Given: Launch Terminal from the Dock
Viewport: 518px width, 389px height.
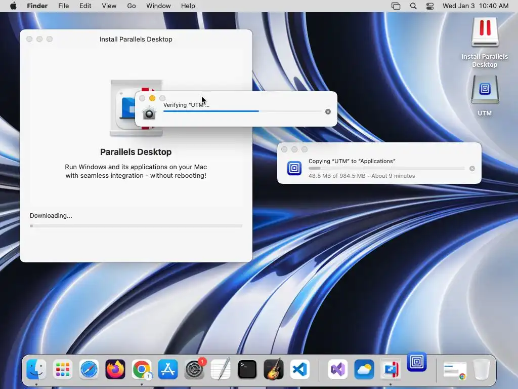Looking at the screenshot, I should pyautogui.click(x=247, y=369).
